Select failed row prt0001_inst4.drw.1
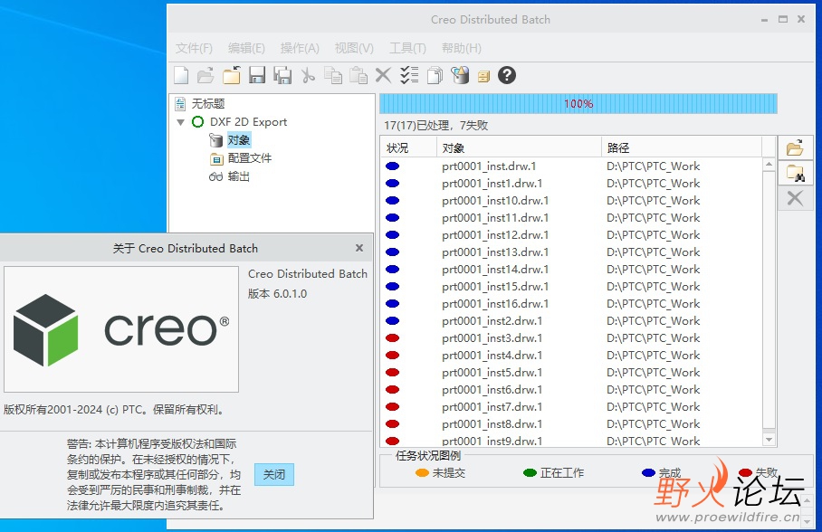This screenshot has width=822, height=532. (571, 356)
